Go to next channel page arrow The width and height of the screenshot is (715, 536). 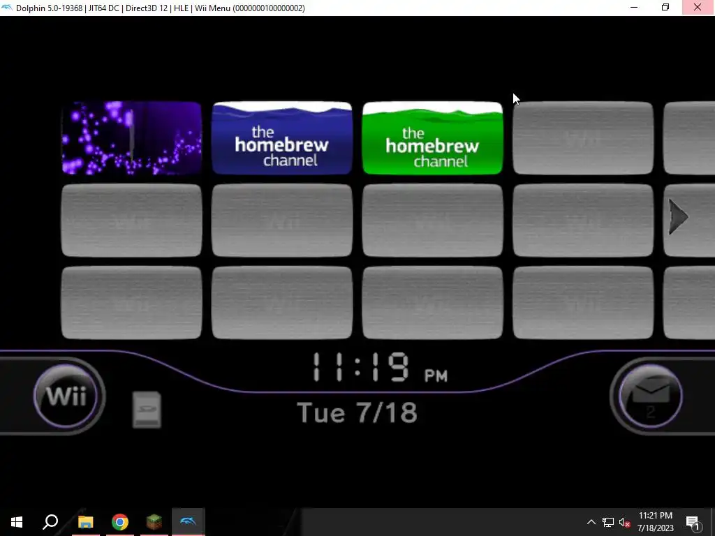click(678, 217)
